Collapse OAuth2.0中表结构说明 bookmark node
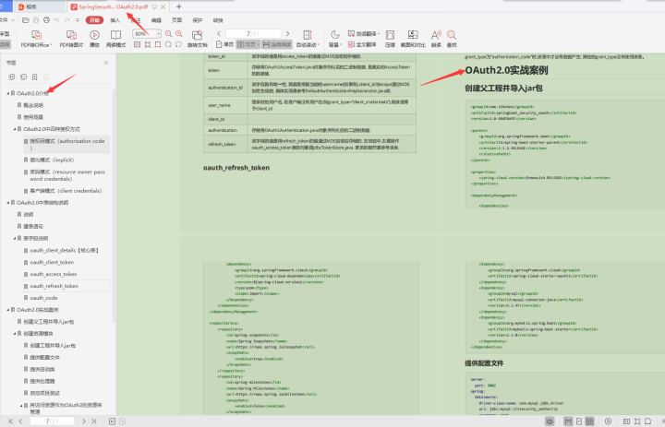The image size is (665, 427). coord(8,203)
